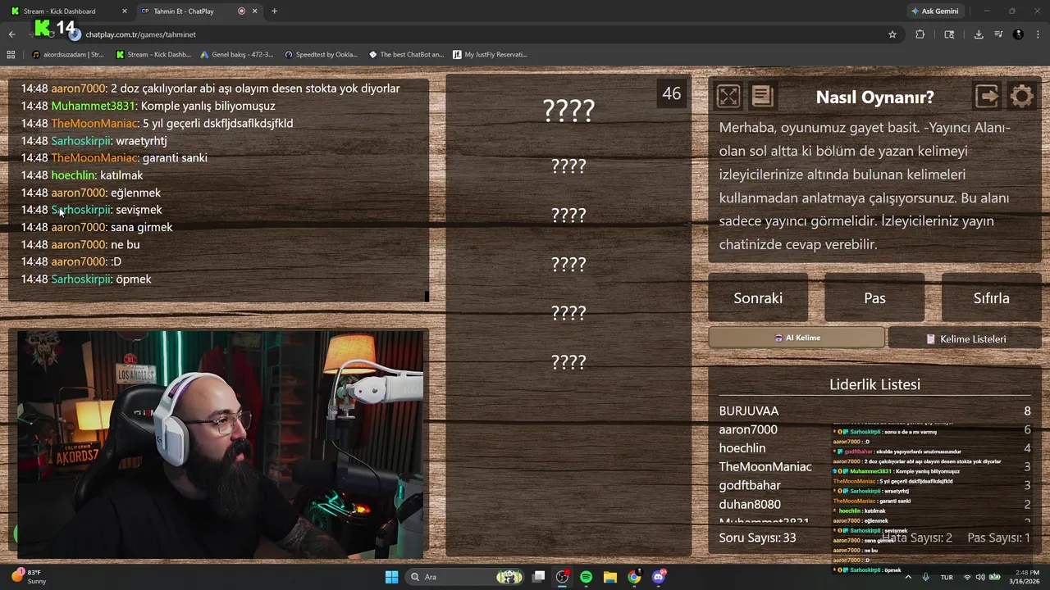Open the weather widget showing 83°F Sunny
The width and height of the screenshot is (1050, 590).
tap(27, 577)
